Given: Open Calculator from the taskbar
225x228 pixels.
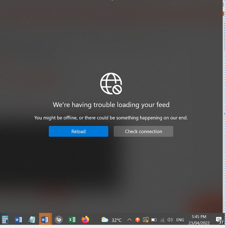Looking at the screenshot, I should 5,220.
